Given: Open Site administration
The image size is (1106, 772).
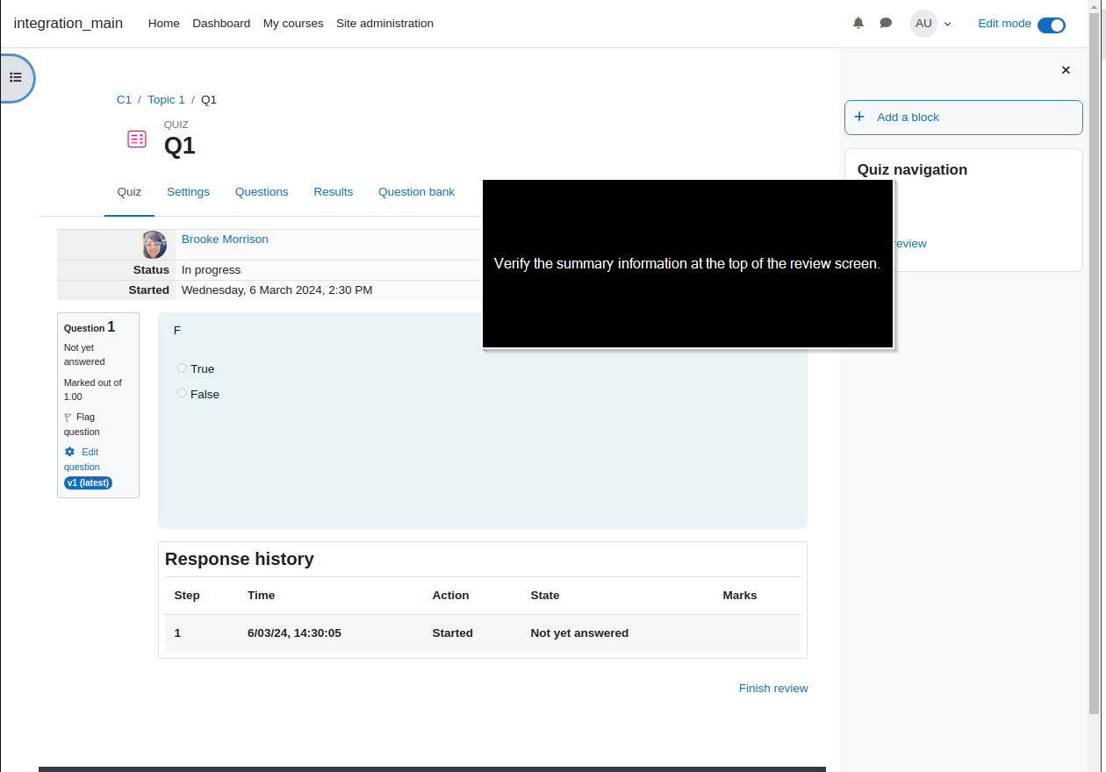Looking at the screenshot, I should coord(384,24).
